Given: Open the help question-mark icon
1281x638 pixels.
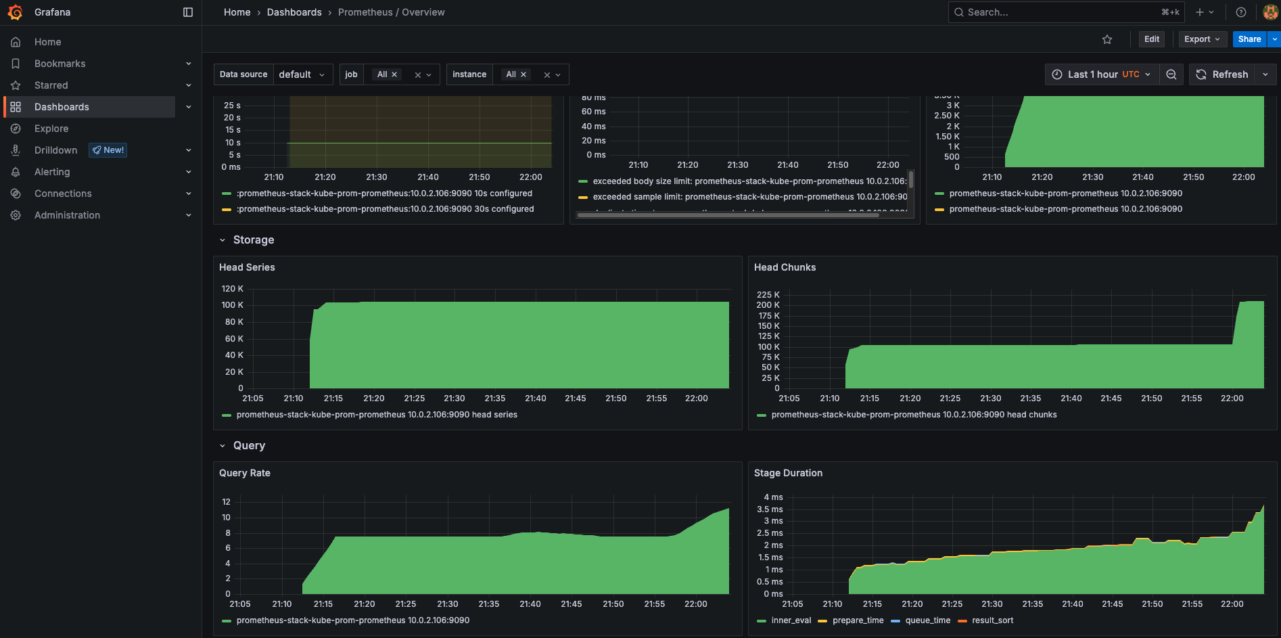Looking at the screenshot, I should pos(1241,12).
